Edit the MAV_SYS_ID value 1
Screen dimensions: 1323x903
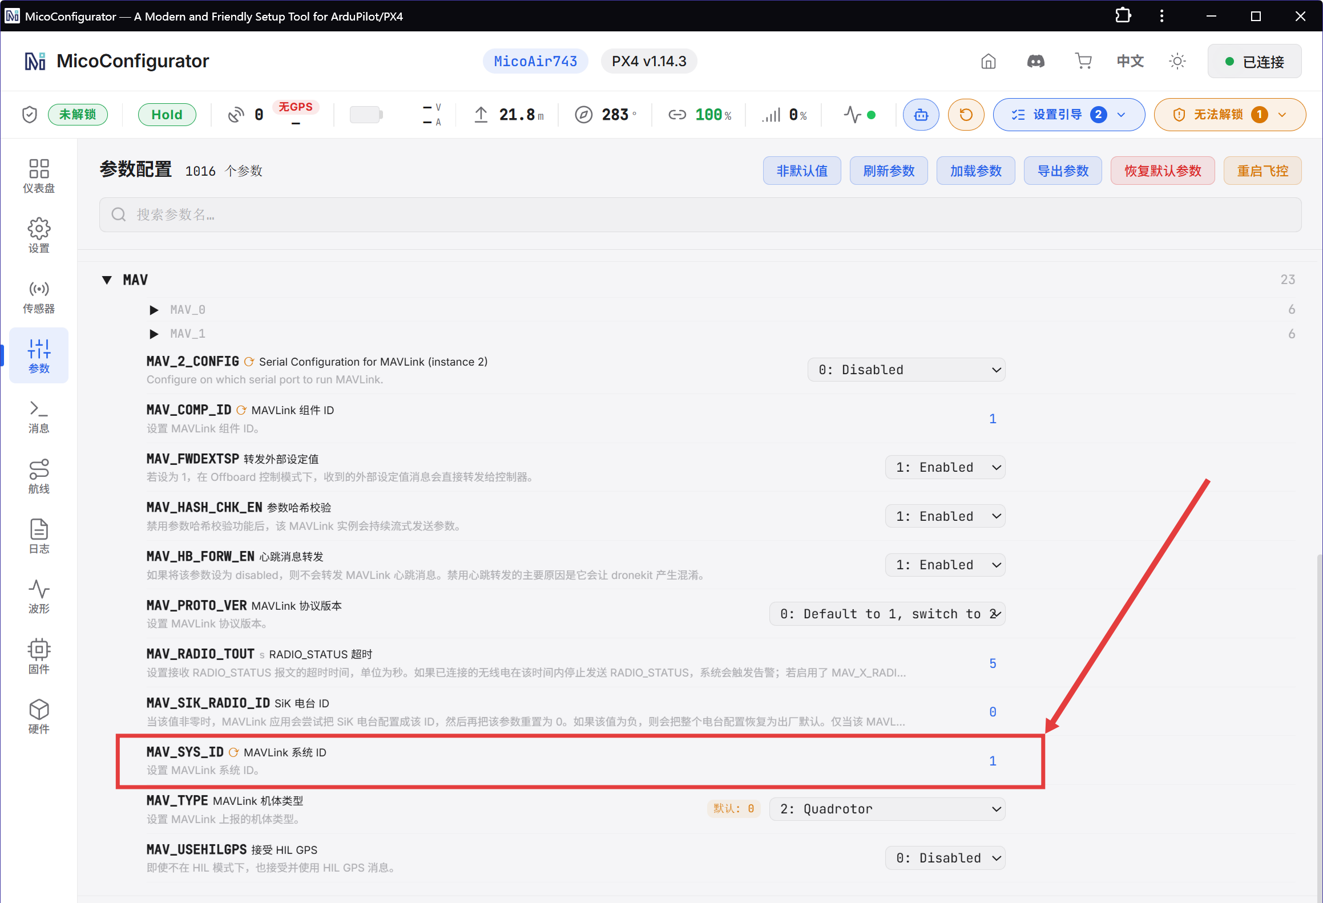click(993, 761)
